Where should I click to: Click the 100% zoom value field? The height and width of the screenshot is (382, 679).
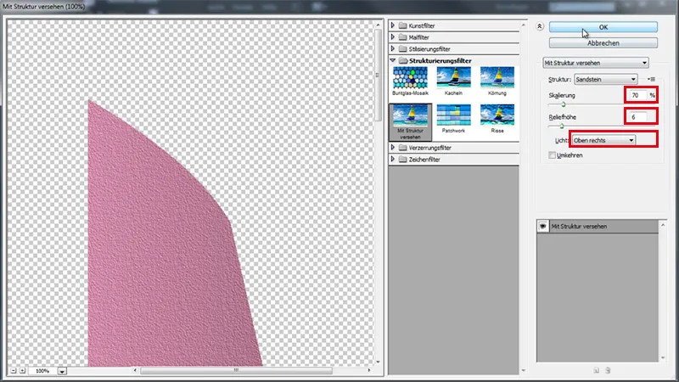[43, 371]
